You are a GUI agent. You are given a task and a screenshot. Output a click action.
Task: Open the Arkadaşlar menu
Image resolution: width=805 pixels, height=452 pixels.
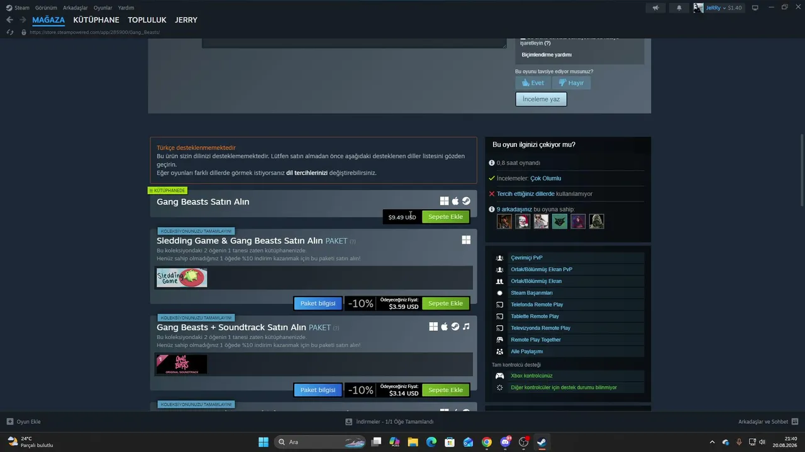pyautogui.click(x=75, y=8)
